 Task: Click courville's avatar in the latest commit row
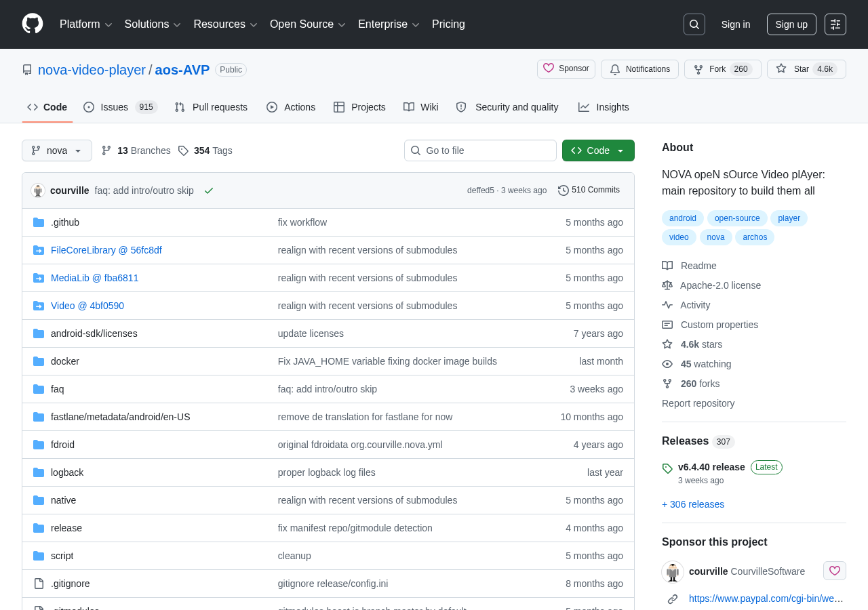38,190
